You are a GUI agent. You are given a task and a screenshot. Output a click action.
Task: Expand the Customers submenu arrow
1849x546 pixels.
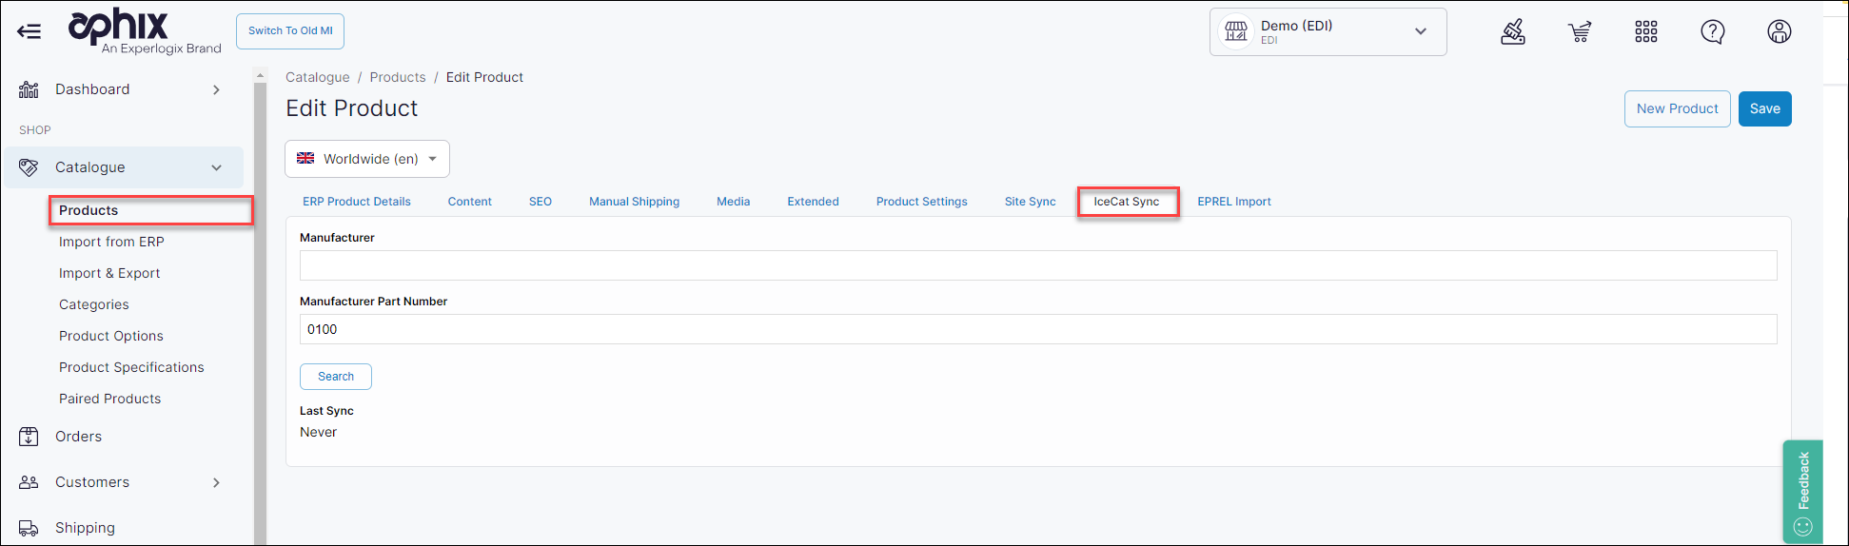tap(217, 482)
